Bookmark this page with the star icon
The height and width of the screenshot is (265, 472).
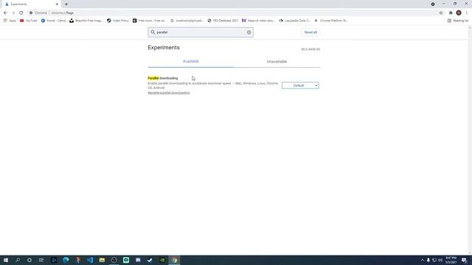441,13
